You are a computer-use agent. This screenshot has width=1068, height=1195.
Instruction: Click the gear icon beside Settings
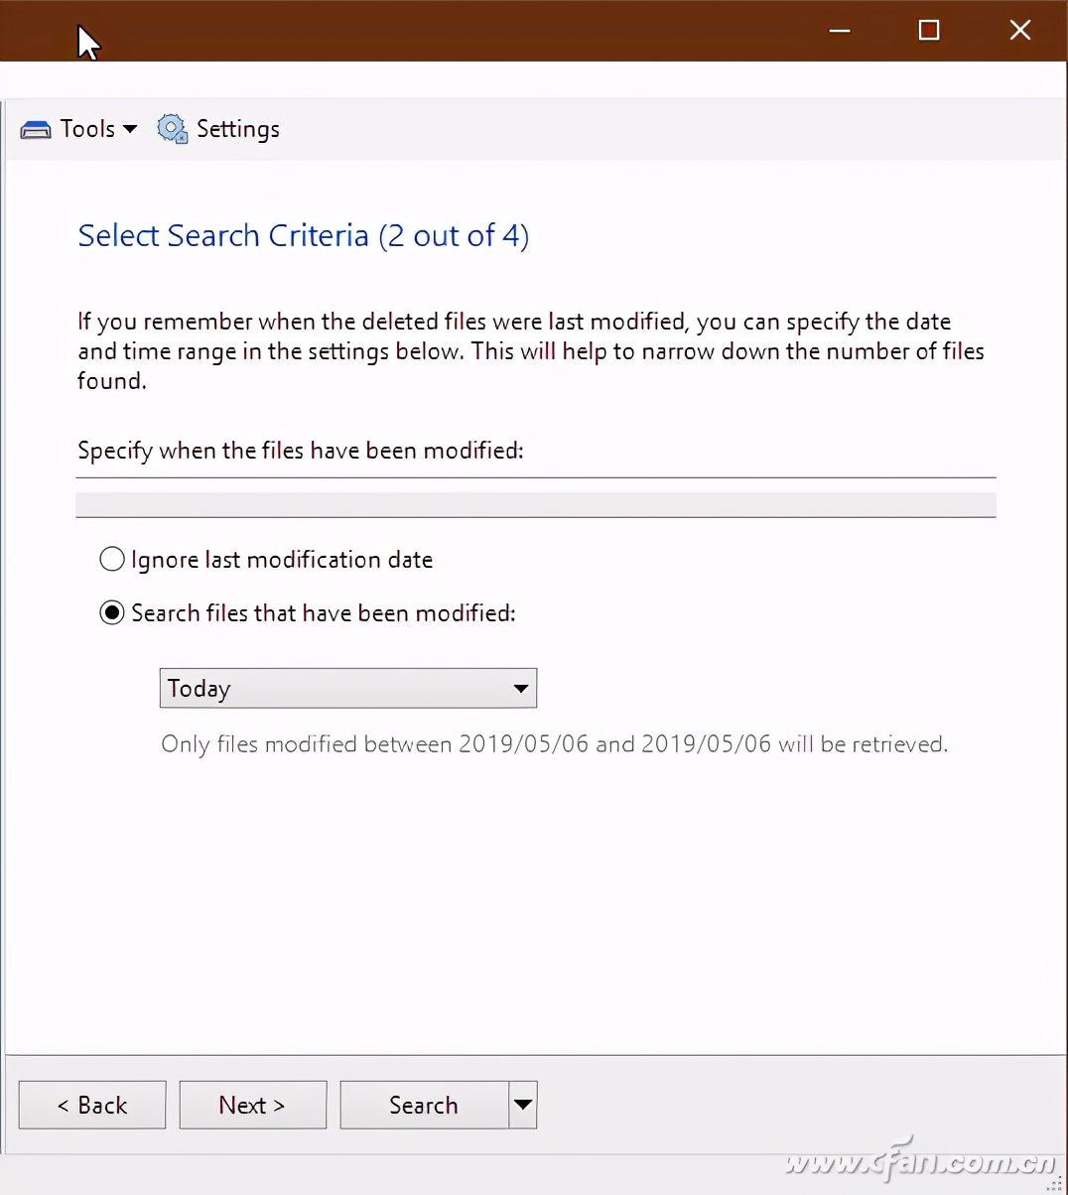point(172,129)
